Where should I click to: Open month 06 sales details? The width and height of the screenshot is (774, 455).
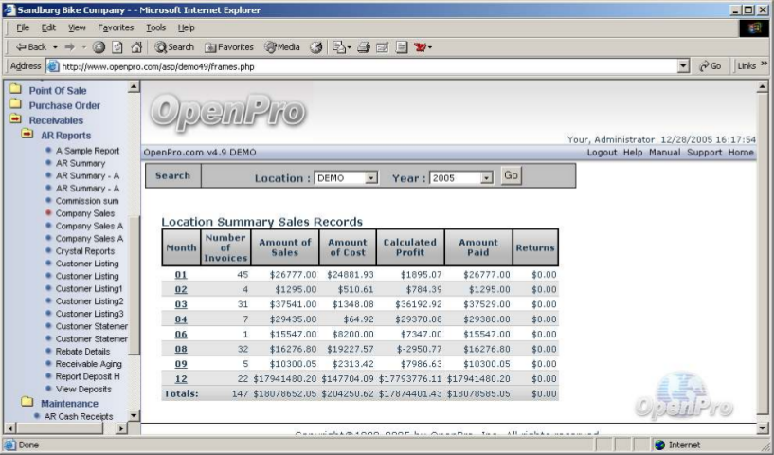(x=181, y=334)
